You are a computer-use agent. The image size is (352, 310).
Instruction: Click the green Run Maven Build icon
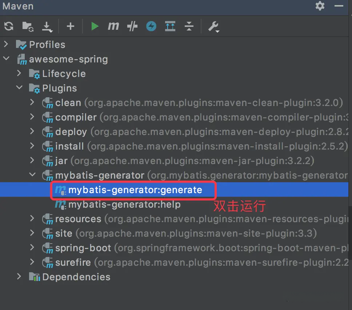coord(95,26)
